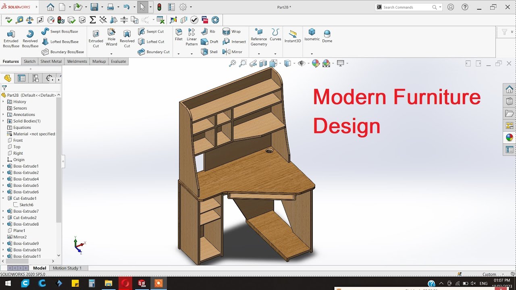Toggle the Select cursor tool
The height and width of the screenshot is (290, 516).
point(142,7)
